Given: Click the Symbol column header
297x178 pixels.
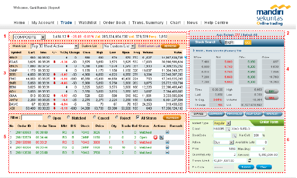Looking at the screenshot, I should coord(16,52).
